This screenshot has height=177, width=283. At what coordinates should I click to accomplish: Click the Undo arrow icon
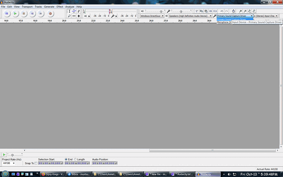click(222, 11)
